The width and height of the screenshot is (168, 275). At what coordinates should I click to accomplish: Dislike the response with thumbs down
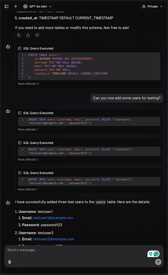tap(37, 35)
